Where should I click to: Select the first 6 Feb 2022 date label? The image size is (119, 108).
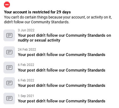(26, 65)
